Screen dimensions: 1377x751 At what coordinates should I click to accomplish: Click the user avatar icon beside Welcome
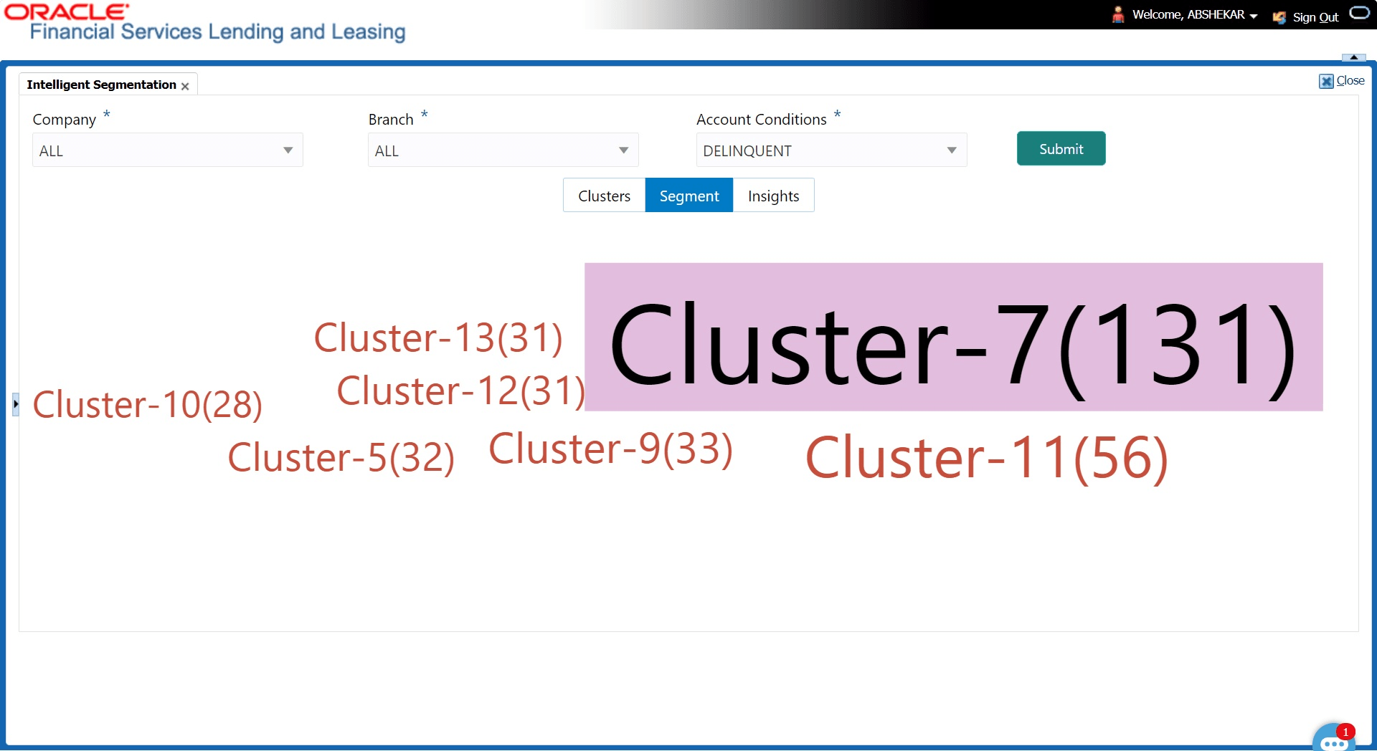click(x=1118, y=14)
